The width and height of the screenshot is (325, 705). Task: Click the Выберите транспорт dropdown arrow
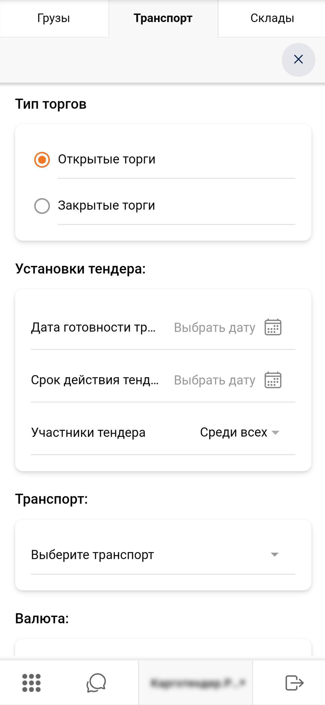(x=275, y=555)
